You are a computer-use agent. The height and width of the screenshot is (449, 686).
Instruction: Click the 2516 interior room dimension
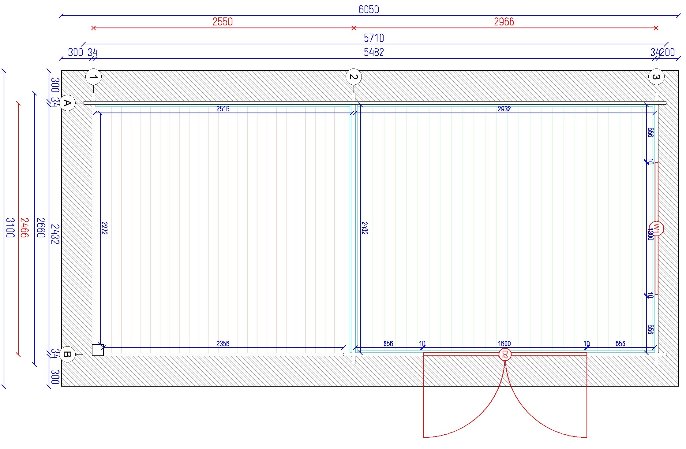(x=223, y=109)
